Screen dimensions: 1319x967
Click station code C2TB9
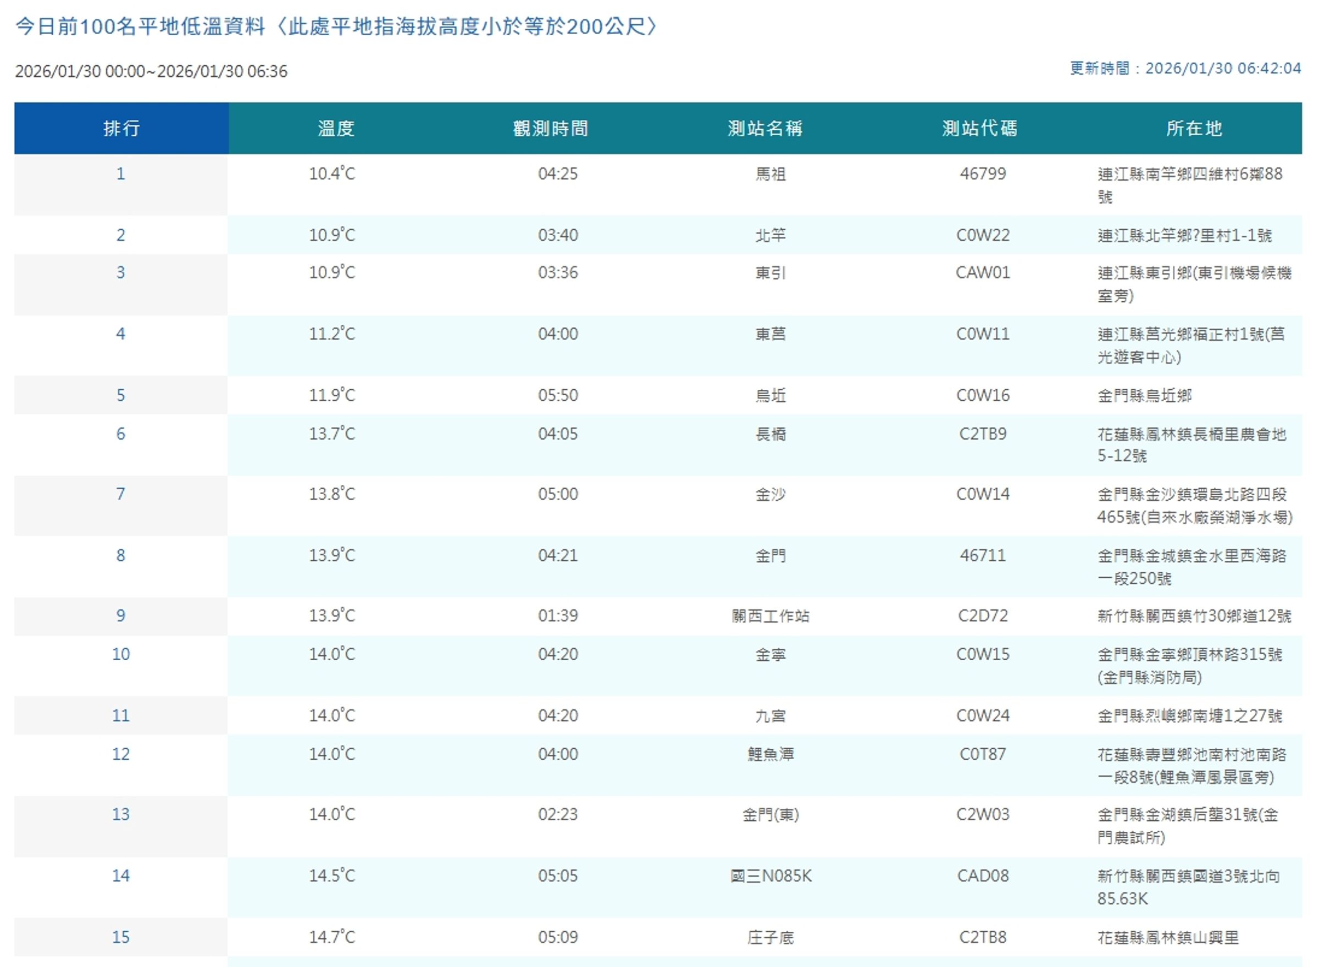(x=983, y=434)
